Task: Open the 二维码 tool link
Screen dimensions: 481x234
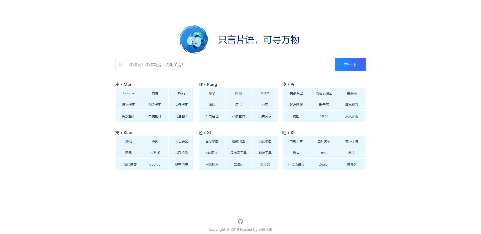Action: (238, 164)
